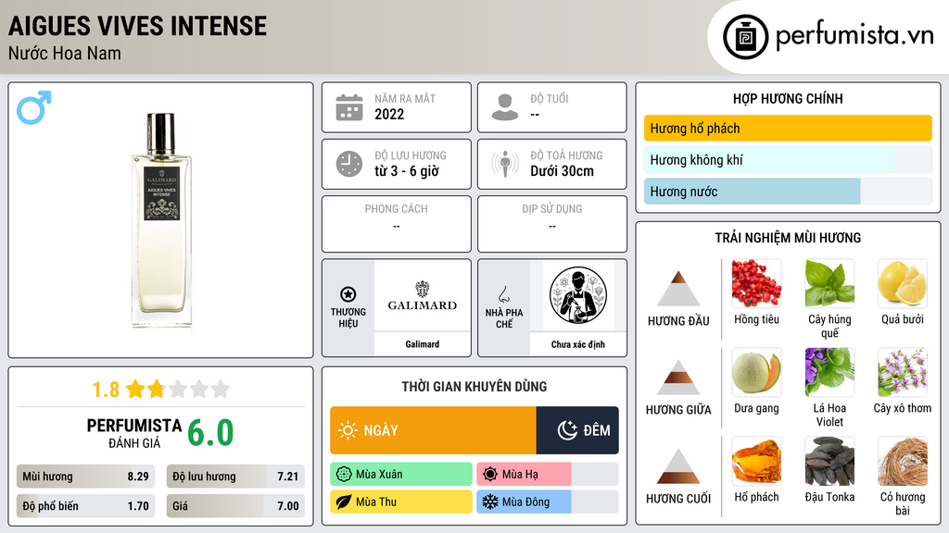Click the Độ lưu hương 7.21 rating bar

[x=235, y=477]
